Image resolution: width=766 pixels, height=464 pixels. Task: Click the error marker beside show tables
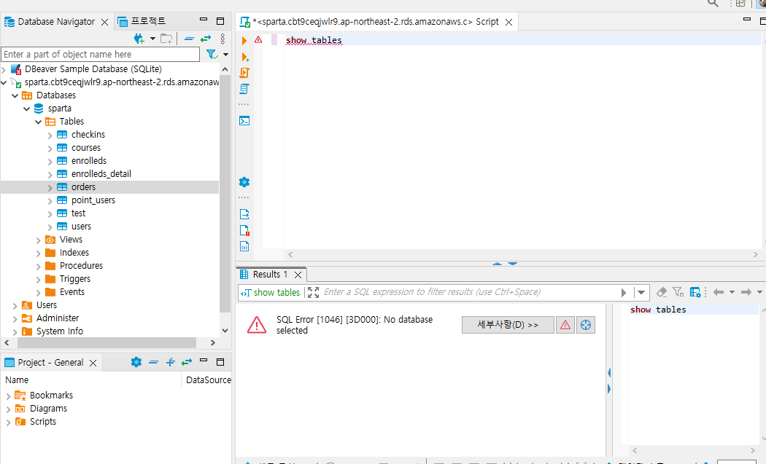(x=258, y=40)
